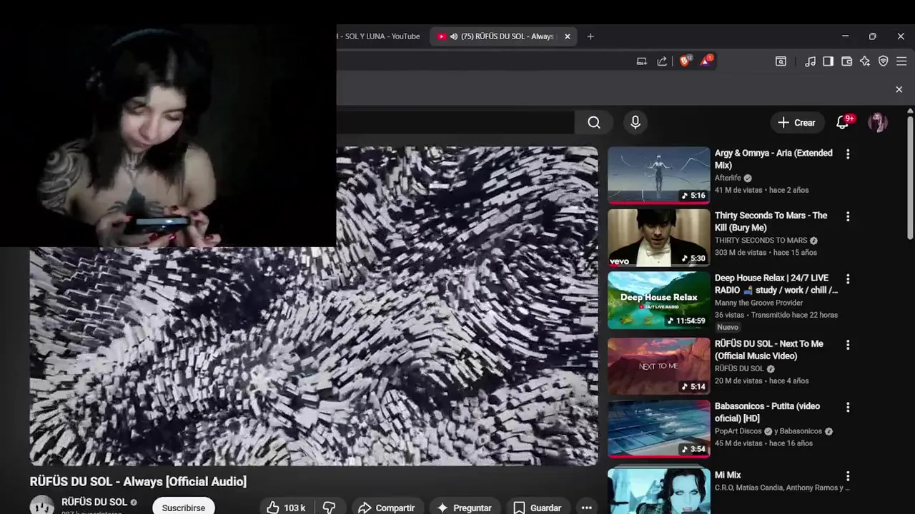Click Suscribirse to RÜFÜS DU SOL

click(x=184, y=508)
